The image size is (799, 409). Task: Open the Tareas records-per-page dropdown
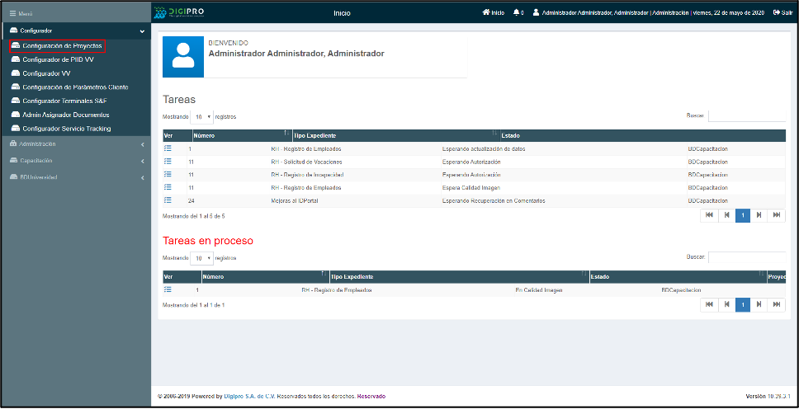(201, 117)
